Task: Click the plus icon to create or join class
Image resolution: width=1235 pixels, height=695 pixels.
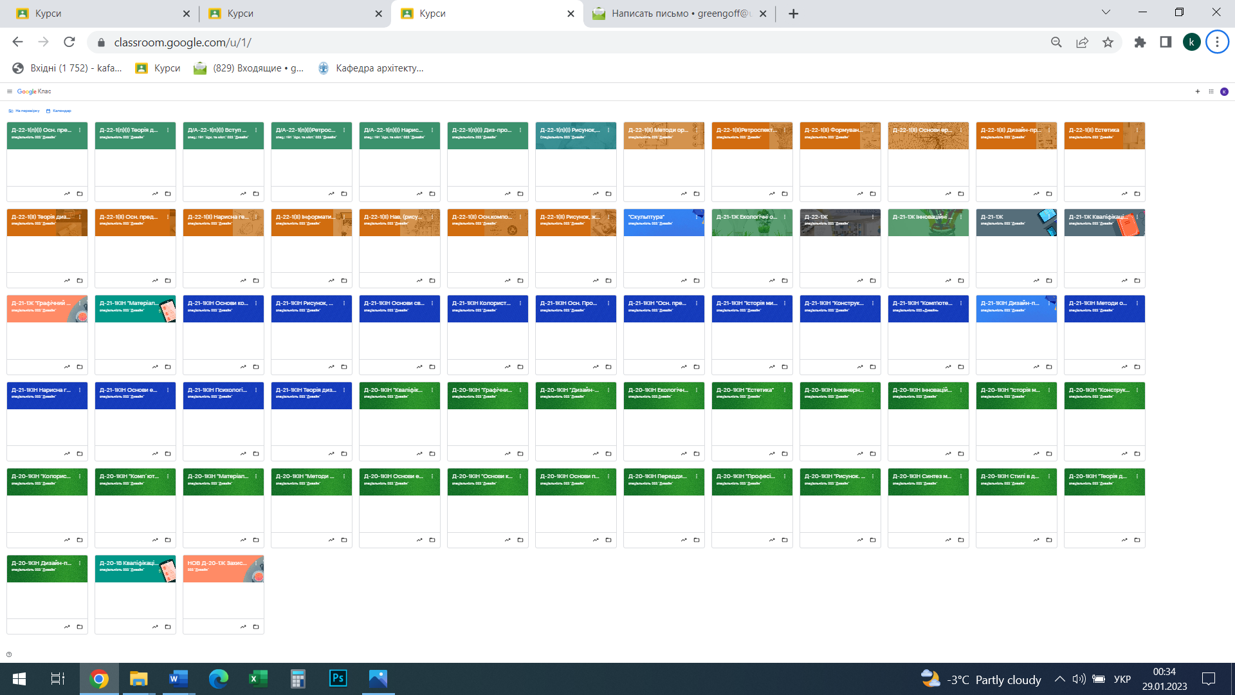Action: click(x=1198, y=91)
